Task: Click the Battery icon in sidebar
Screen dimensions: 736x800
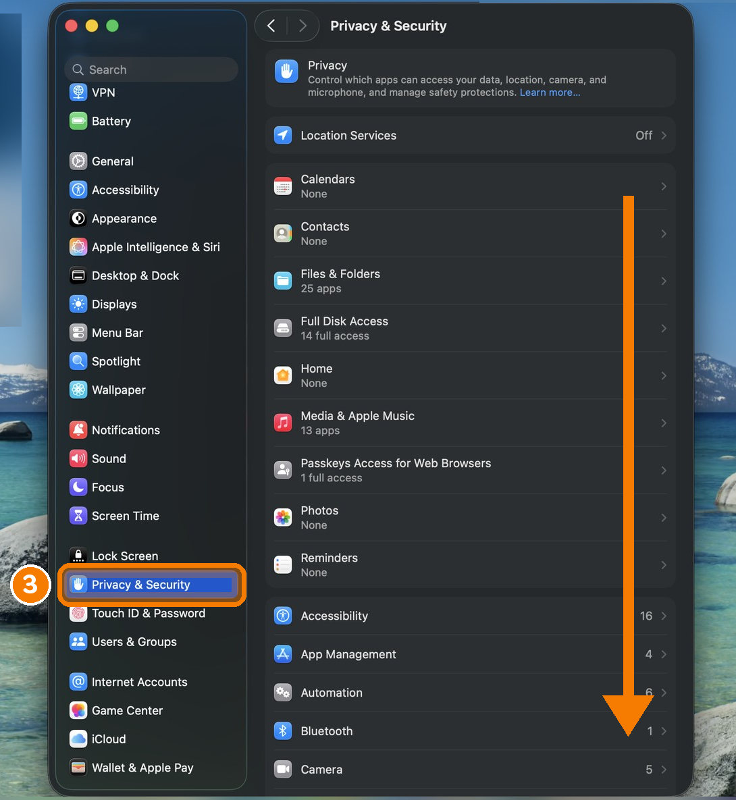Action: pyautogui.click(x=78, y=121)
